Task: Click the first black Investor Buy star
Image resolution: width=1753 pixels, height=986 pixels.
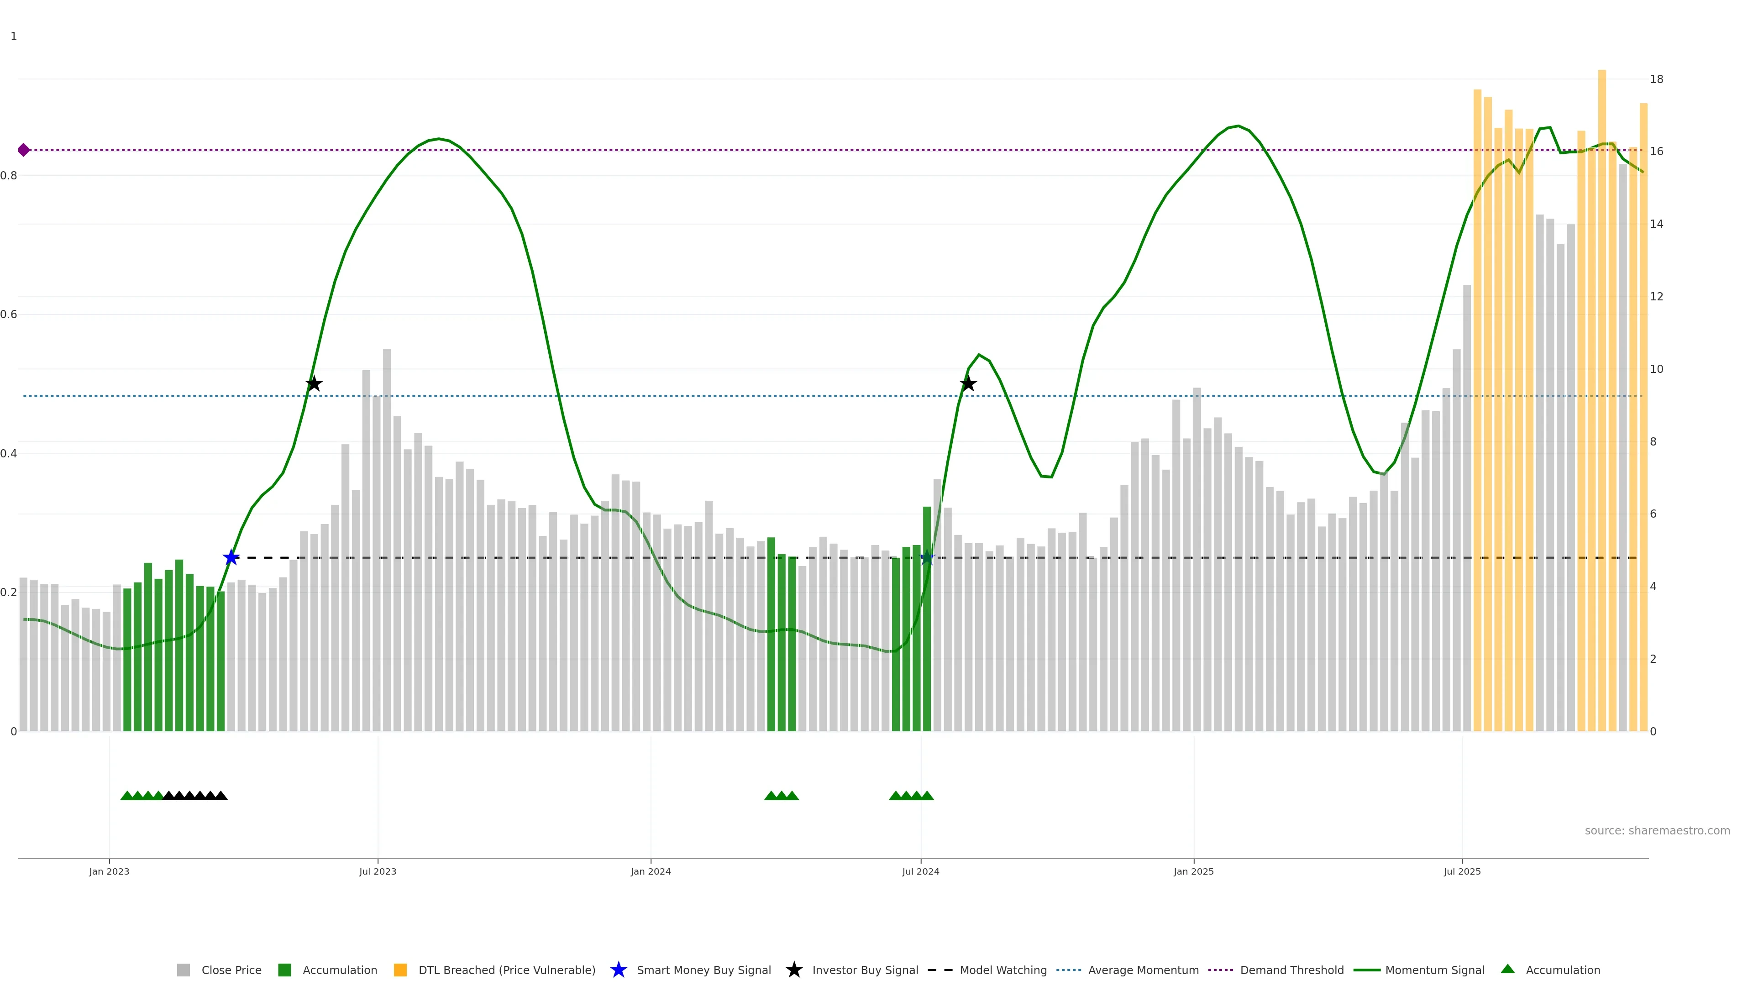Action: click(x=314, y=384)
